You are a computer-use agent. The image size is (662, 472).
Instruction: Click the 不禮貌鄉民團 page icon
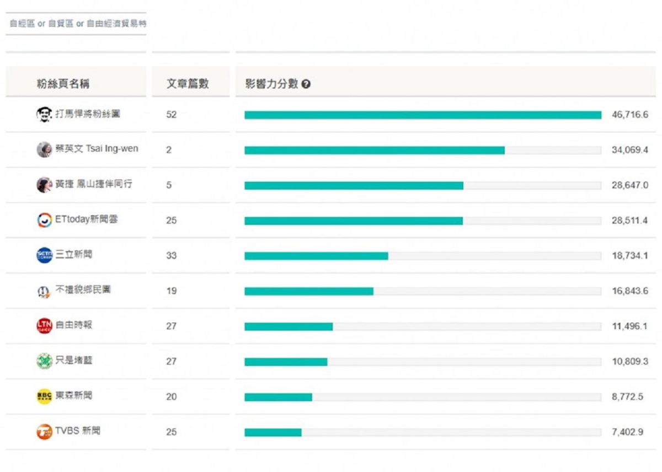pyautogui.click(x=44, y=291)
